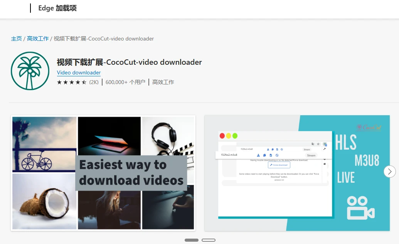Select the first carousel page indicator
The height and width of the screenshot is (244, 399).
point(191,240)
